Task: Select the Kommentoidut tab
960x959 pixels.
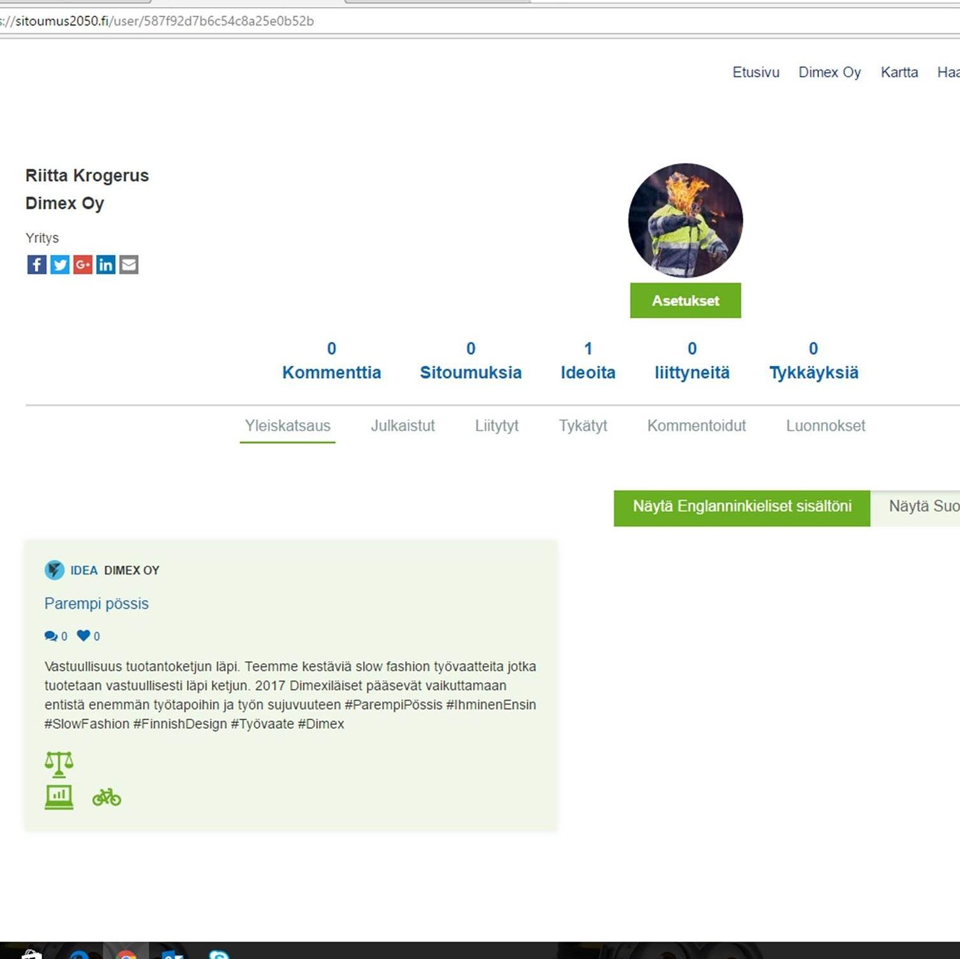Action: click(x=696, y=426)
